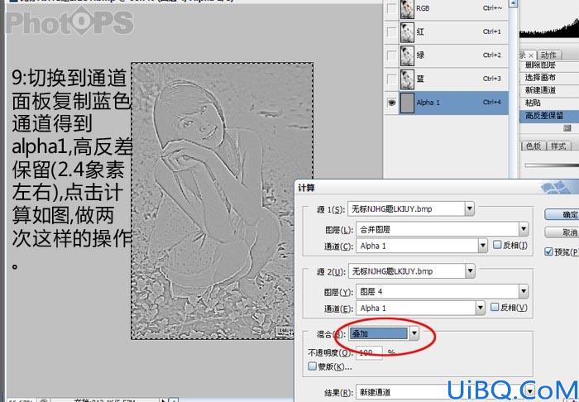579x402 pixels.
Task: Open the 结果 新建通道 dropdown
Action: click(530, 391)
